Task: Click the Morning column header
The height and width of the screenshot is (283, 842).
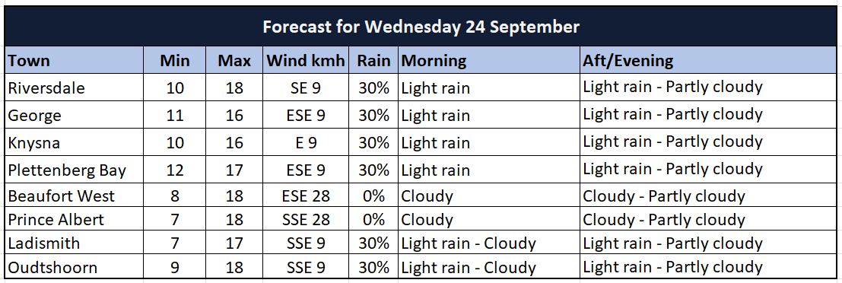Action: 489,61
